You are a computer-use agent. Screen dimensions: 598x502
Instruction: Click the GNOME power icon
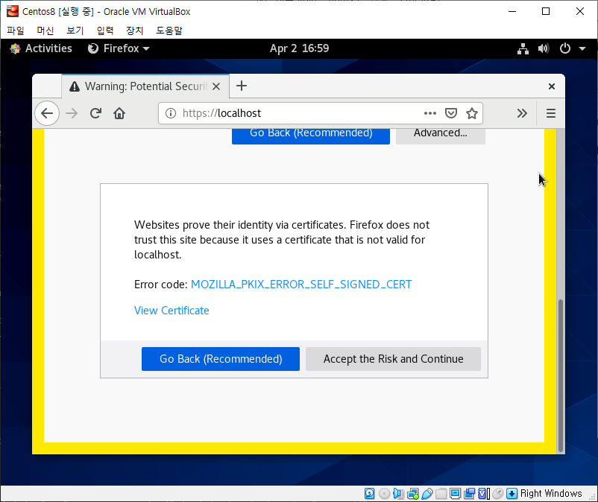565,48
